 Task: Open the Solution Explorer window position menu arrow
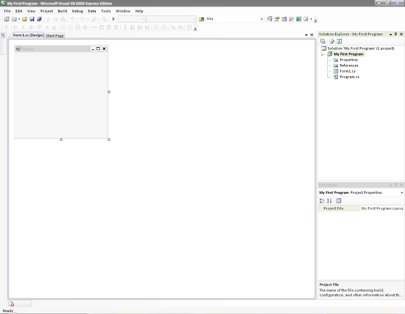point(391,34)
